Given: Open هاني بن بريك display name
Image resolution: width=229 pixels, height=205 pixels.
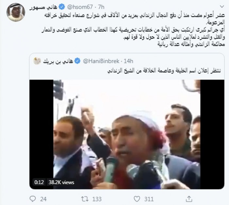Looking at the screenshot, I should point(58,61).
